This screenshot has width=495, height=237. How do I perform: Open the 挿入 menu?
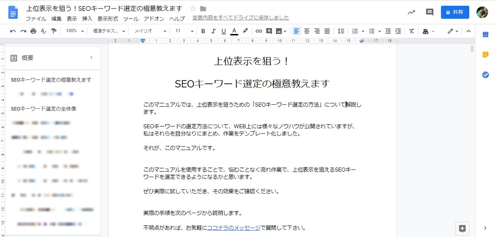click(x=87, y=19)
